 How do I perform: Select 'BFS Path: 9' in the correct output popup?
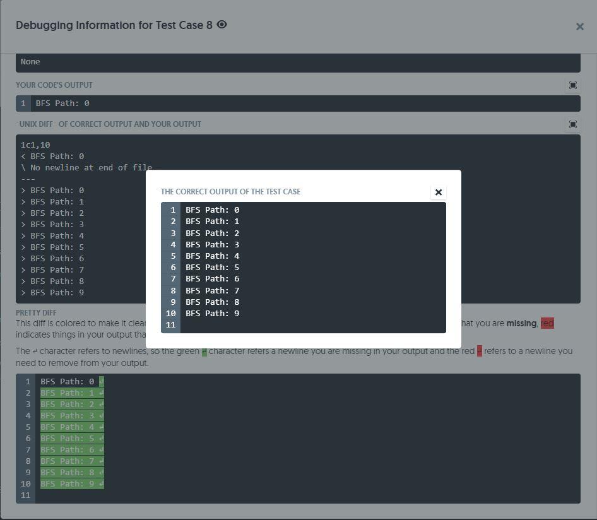pos(213,314)
